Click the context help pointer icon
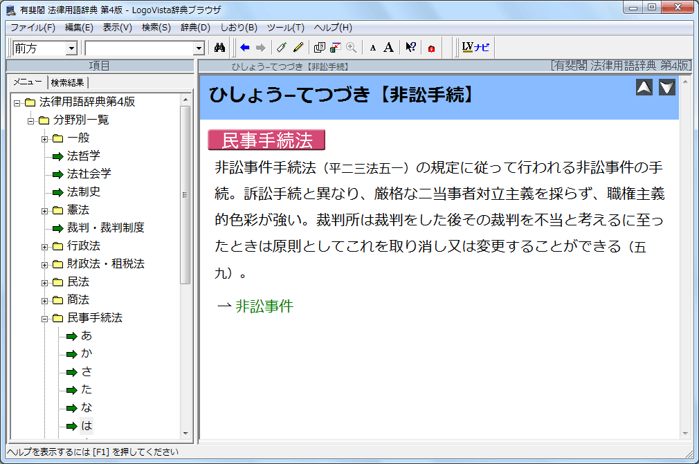 point(410,48)
